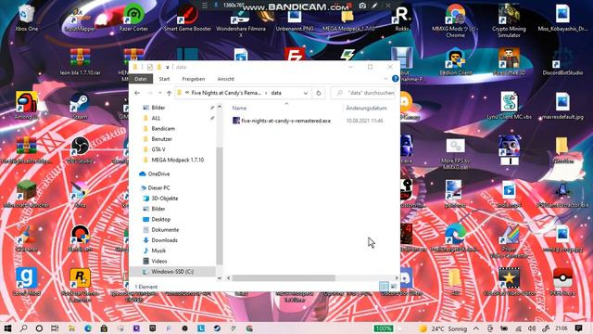
Task: Open Desktop under Dieser PC
Action: coord(160,219)
